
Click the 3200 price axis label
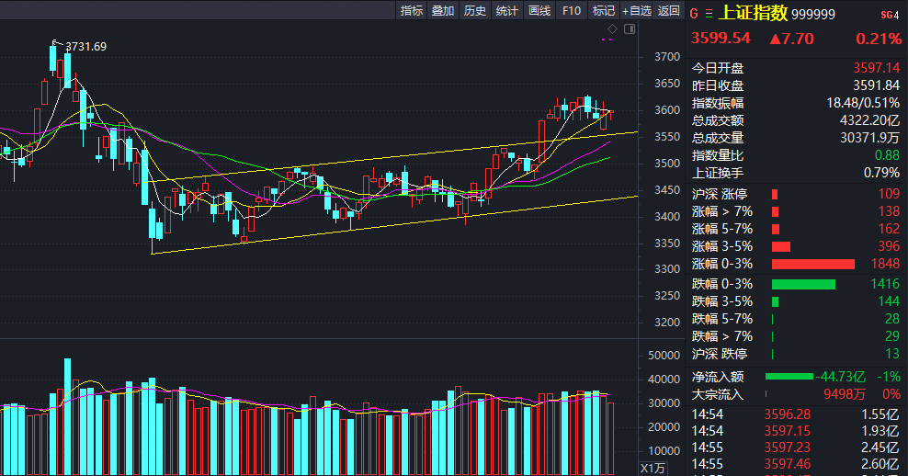click(x=667, y=323)
